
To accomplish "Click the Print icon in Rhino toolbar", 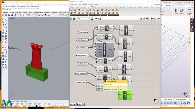I will pos(12,15).
